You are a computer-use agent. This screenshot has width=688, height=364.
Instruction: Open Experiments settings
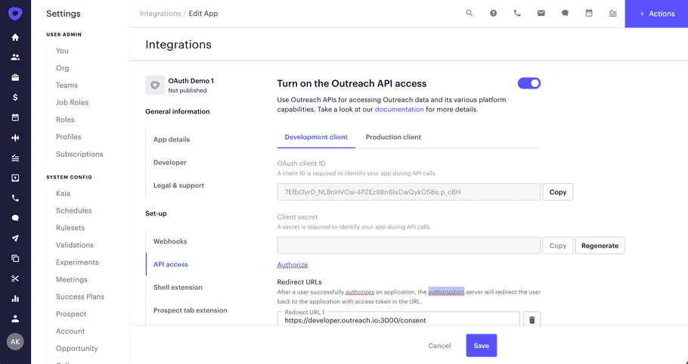pos(77,262)
